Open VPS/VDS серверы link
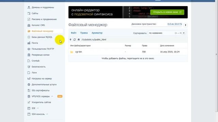 (x=41, y=96)
